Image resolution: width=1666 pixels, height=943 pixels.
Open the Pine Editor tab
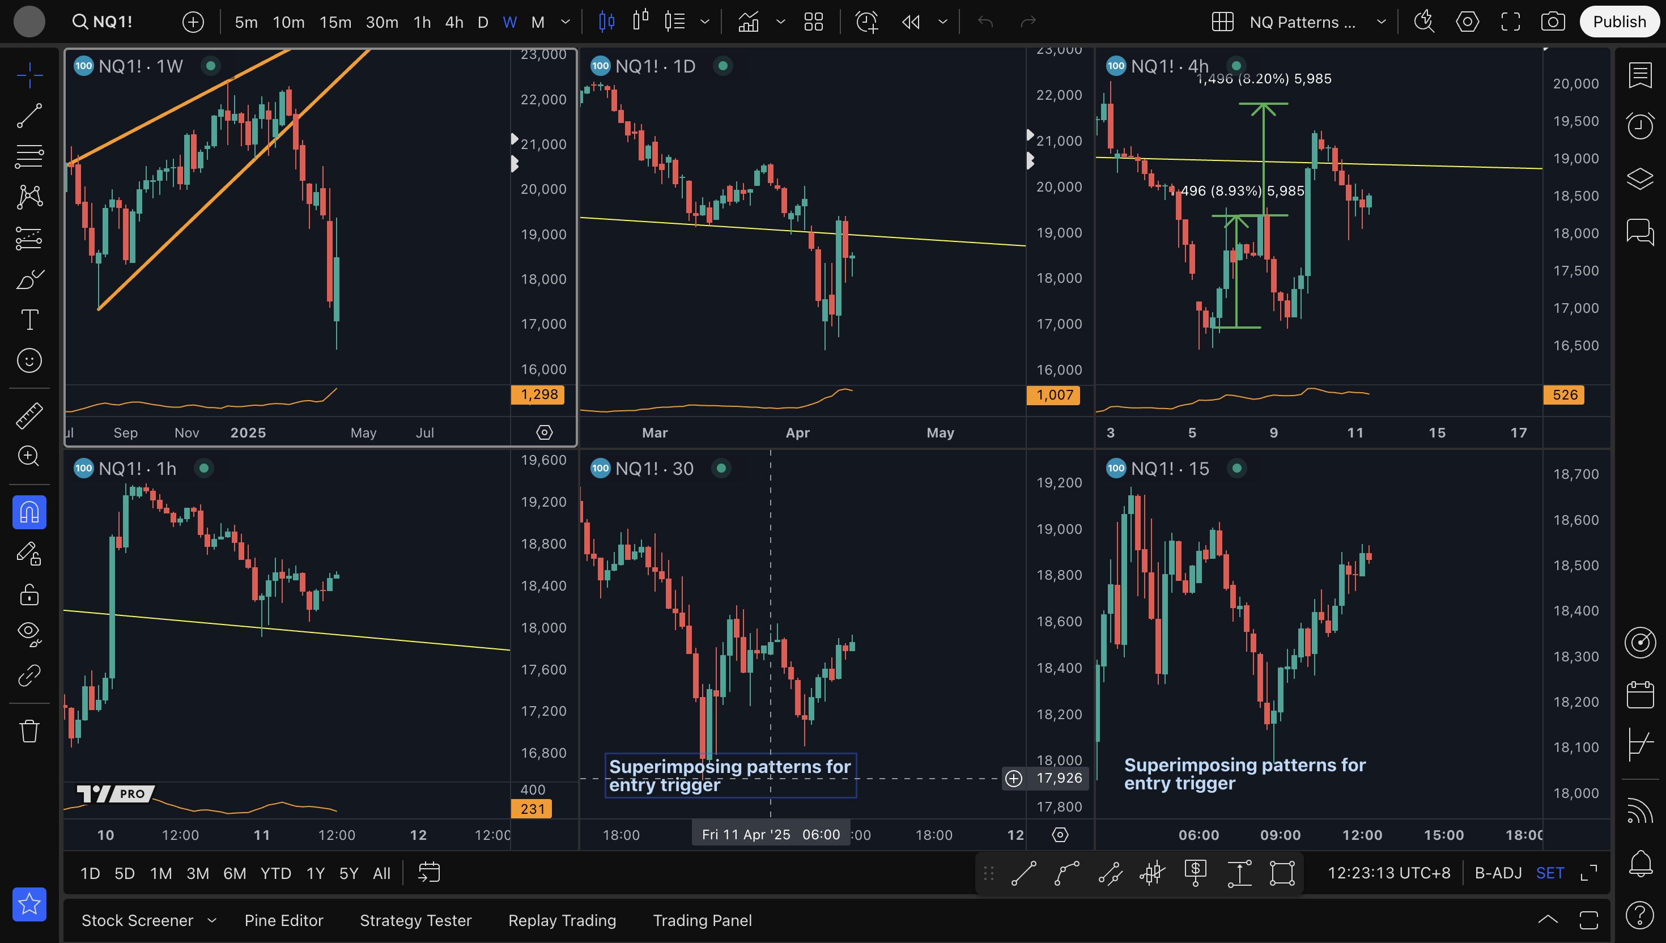point(283,920)
